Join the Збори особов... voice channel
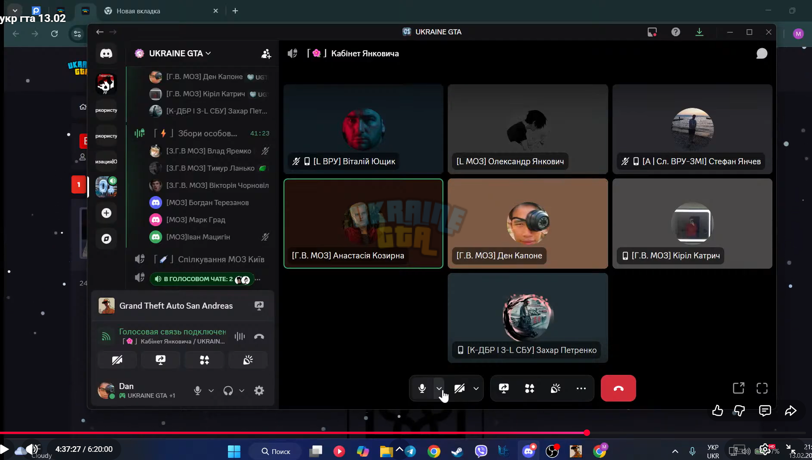Screen dimensions: 812x460 203,133
